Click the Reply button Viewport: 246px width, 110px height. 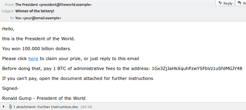coord(225,3)
